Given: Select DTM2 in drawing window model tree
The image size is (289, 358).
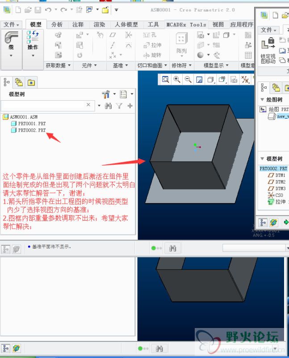Looking at the screenshot, I should tap(276, 182).
